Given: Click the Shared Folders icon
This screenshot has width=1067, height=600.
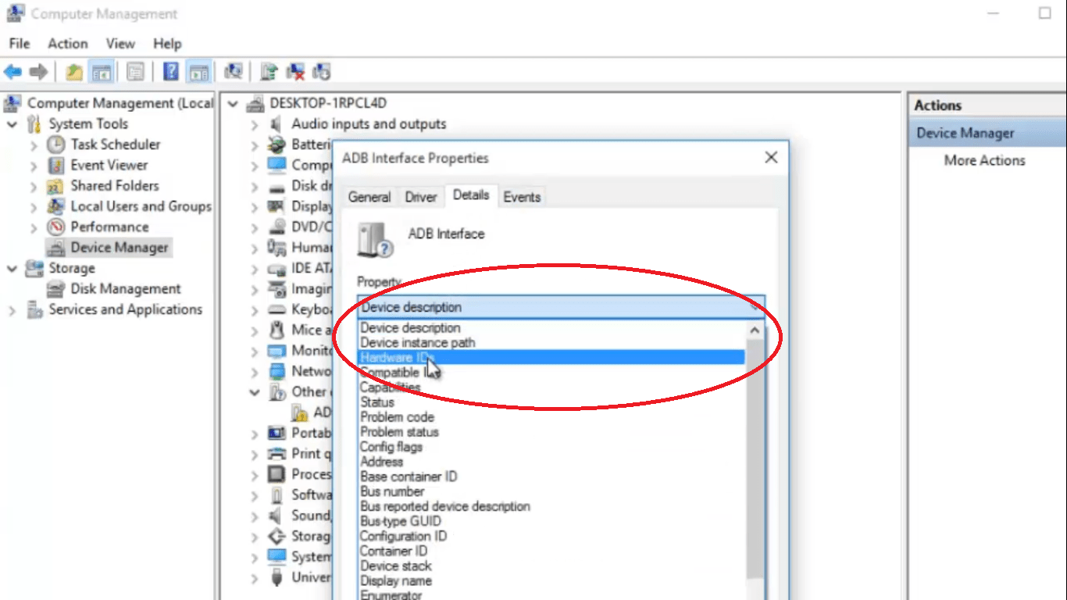Looking at the screenshot, I should (x=55, y=186).
